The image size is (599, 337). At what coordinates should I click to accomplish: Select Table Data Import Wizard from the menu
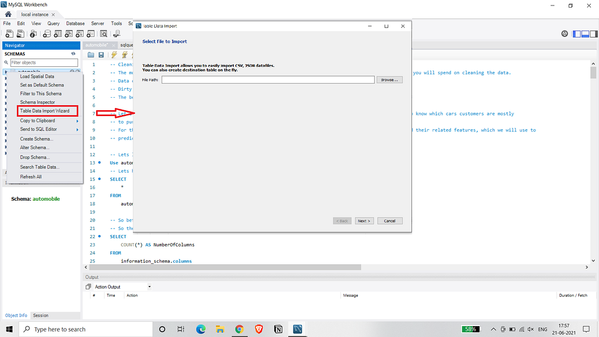pos(47,111)
